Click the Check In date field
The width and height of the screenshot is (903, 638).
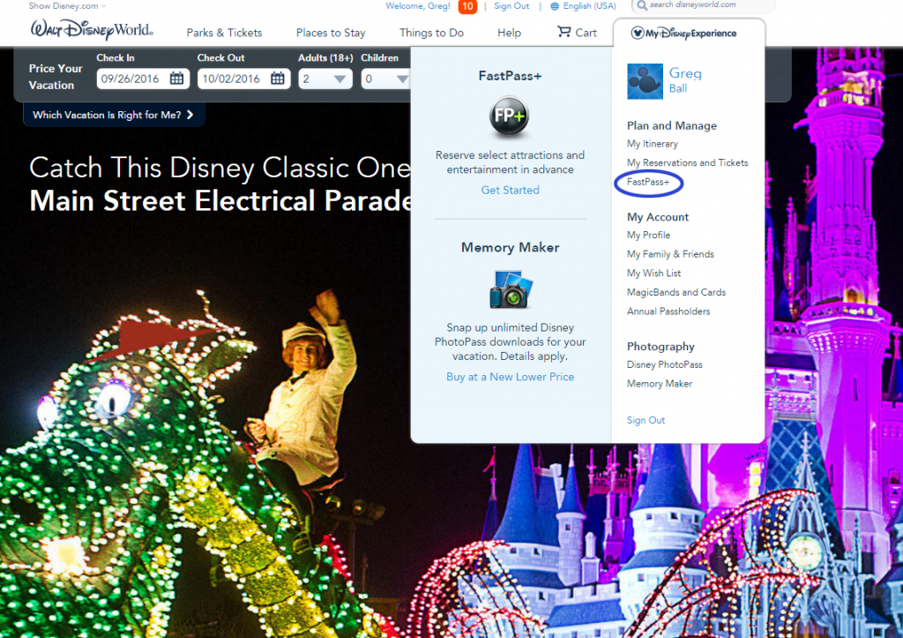(143, 79)
